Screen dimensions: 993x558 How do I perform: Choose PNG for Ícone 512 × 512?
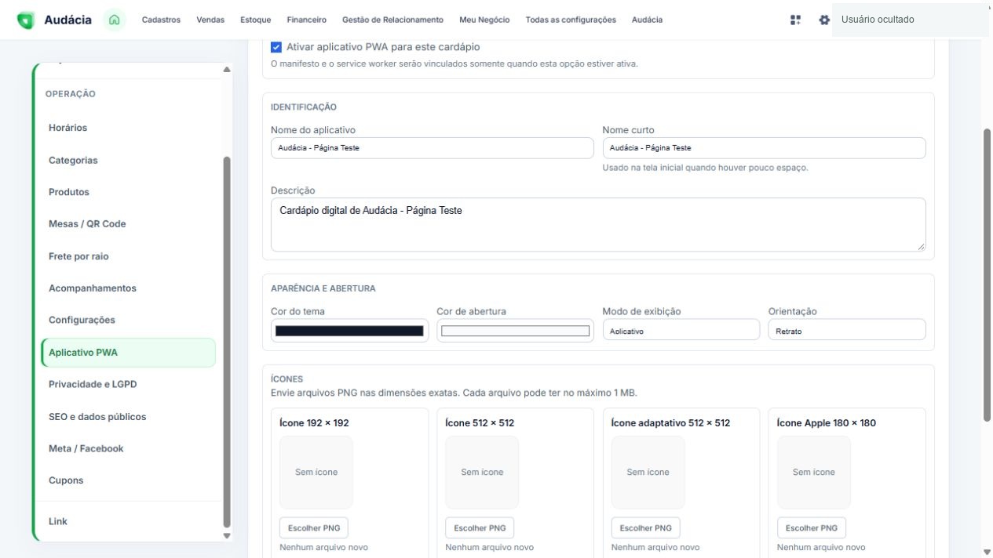coord(480,528)
